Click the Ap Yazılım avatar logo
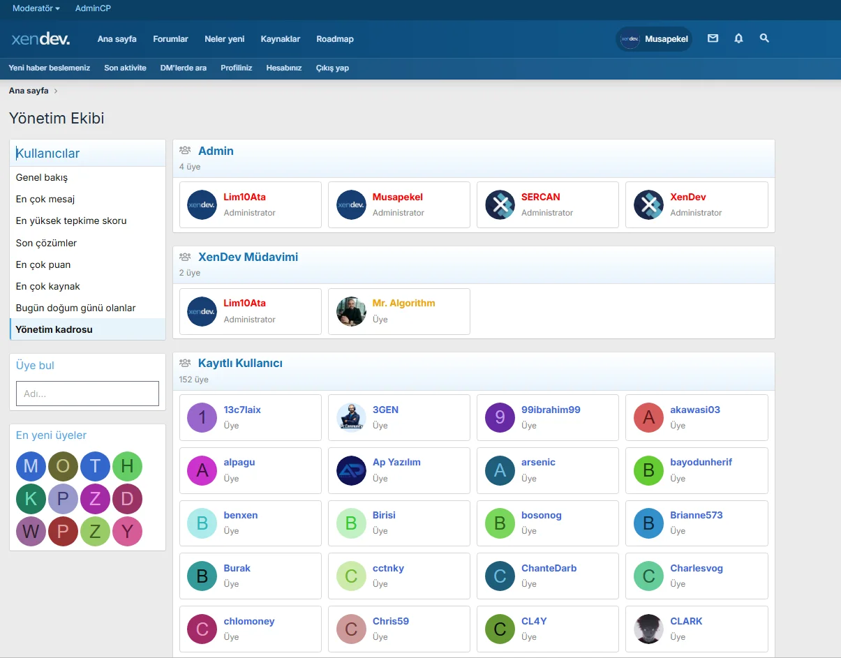Screen dimensions: 841x658 (351, 470)
